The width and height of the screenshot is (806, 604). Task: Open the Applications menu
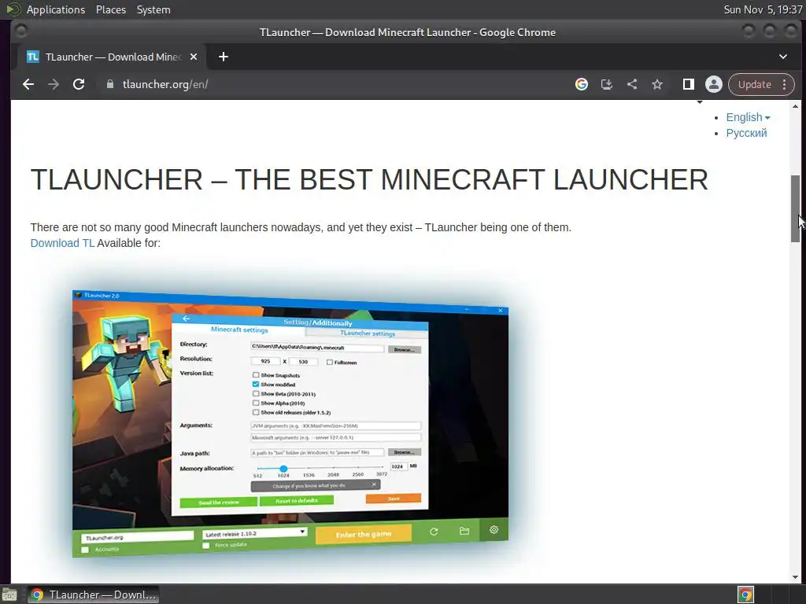click(x=56, y=9)
